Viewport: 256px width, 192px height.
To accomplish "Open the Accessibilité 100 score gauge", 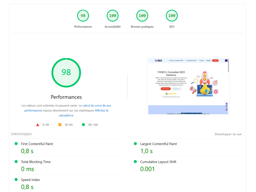I will coord(112,16).
